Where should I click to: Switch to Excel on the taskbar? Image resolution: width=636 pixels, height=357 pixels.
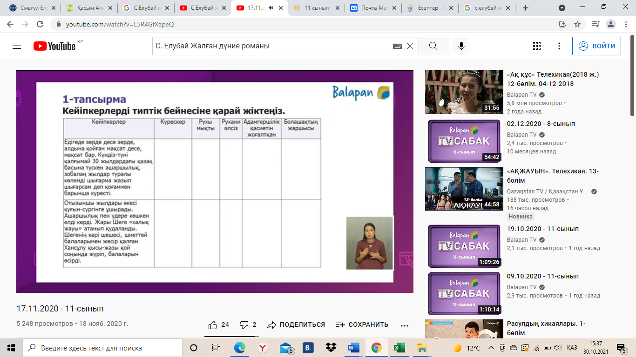[399, 348]
